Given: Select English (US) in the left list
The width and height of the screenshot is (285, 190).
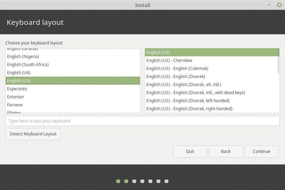Looking at the screenshot, I should [73, 80].
